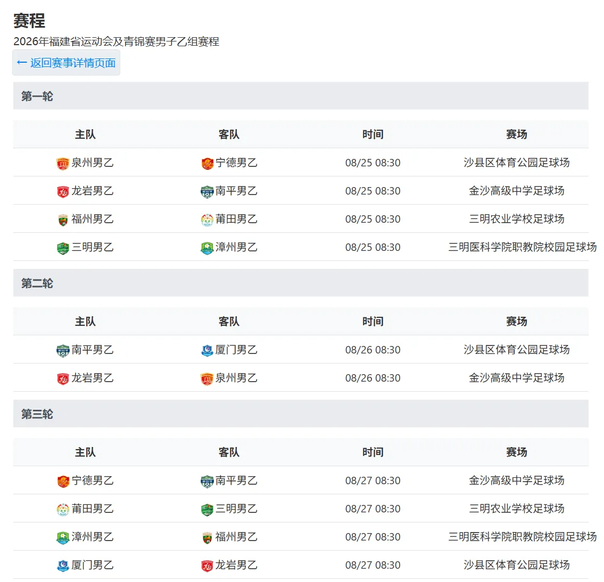Click the 泉州男乙 name in round two
The height and width of the screenshot is (582, 604).
pyautogui.click(x=236, y=378)
